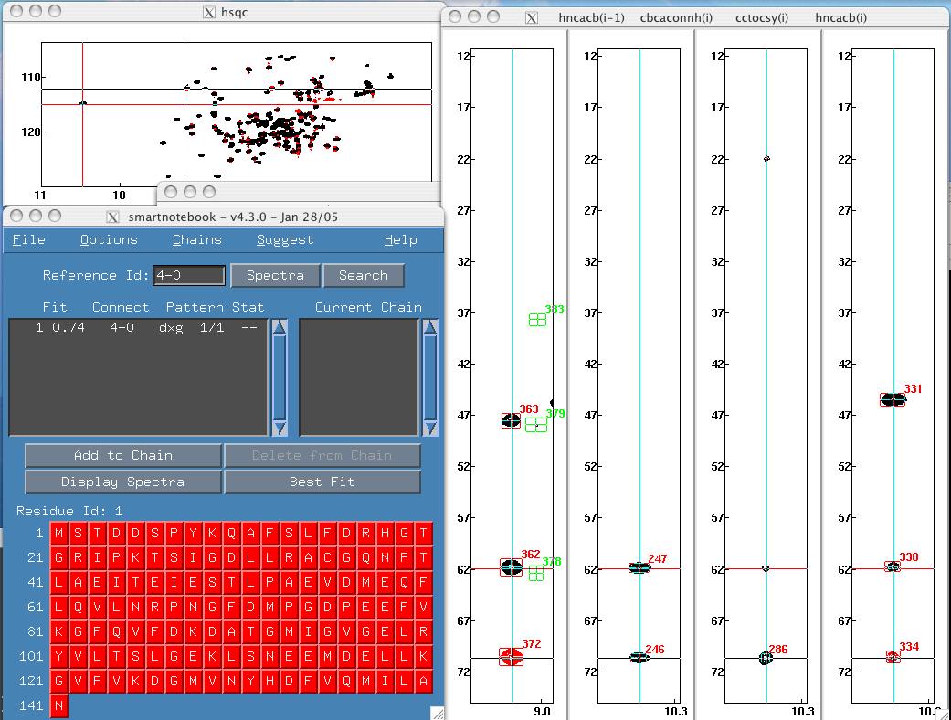Click the Reference Id input field
The image size is (951, 720).
pos(189,275)
